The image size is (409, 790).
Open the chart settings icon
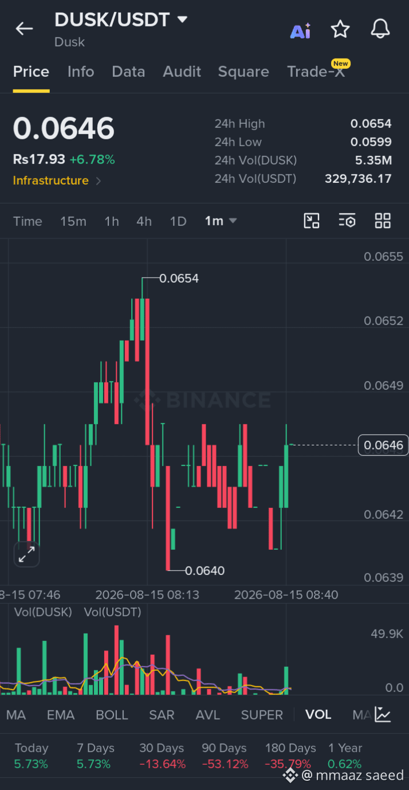pos(347,221)
